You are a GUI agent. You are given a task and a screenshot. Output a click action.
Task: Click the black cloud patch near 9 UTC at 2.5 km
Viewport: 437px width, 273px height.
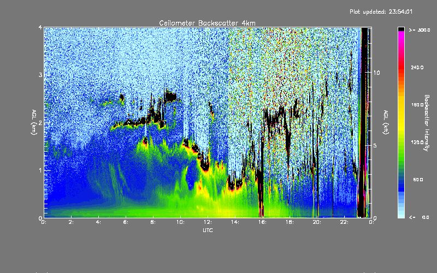170,97
